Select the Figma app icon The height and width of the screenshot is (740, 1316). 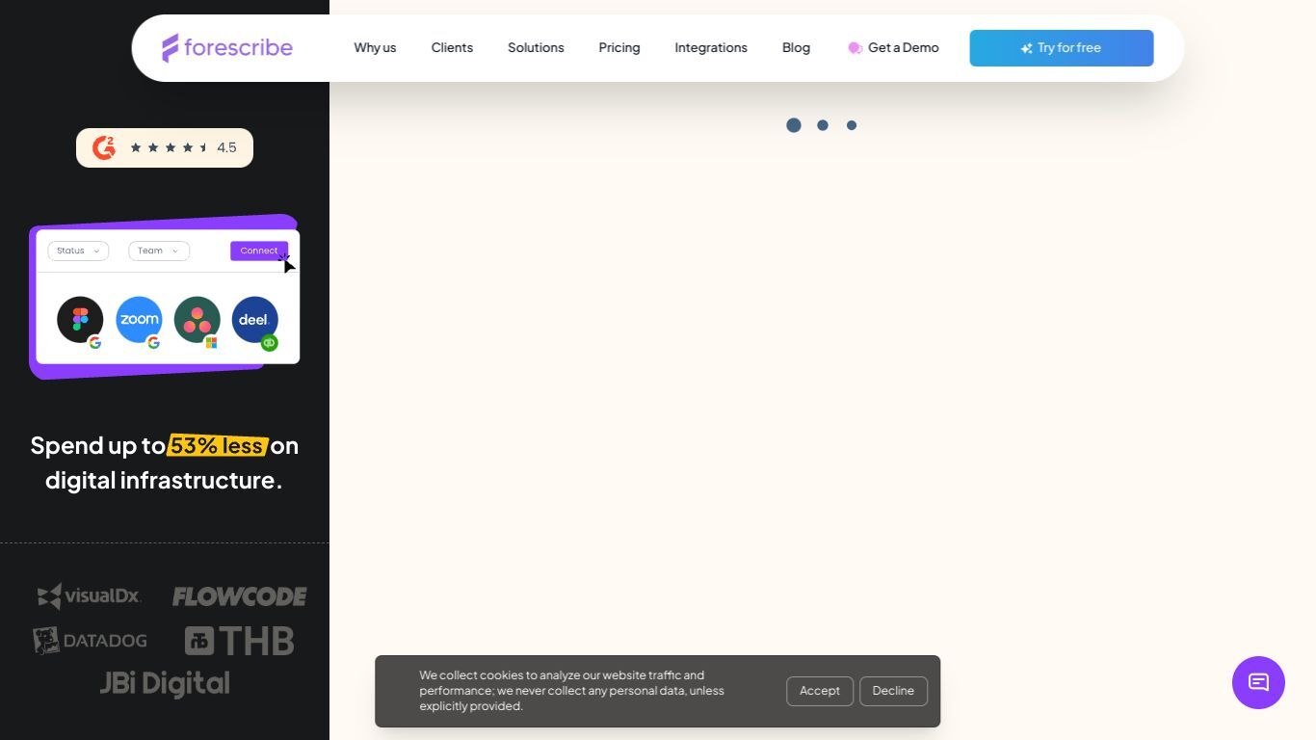tap(80, 320)
